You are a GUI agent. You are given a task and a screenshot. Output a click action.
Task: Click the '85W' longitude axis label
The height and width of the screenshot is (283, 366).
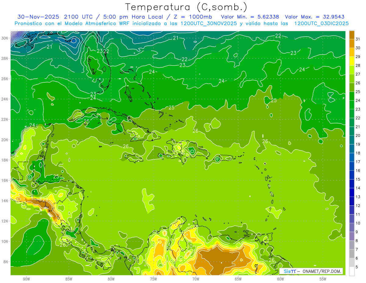coord(69,279)
